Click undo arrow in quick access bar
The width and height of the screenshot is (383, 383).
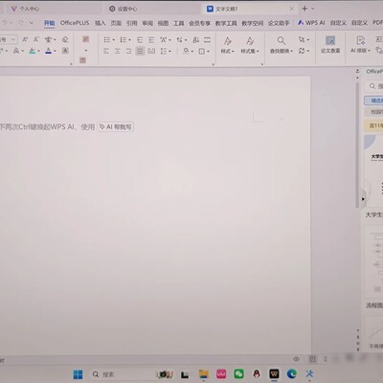[x=5, y=23]
